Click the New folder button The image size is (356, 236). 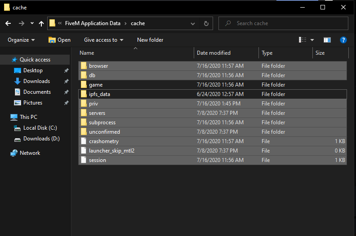click(150, 40)
